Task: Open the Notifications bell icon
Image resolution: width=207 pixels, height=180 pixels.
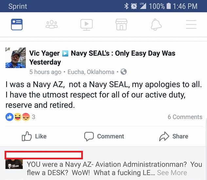Action: click(x=156, y=24)
